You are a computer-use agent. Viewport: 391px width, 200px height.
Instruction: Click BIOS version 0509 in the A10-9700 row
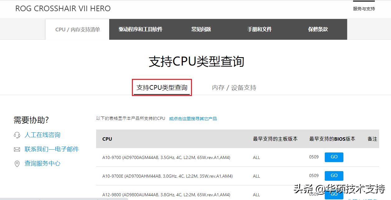coord(314,157)
